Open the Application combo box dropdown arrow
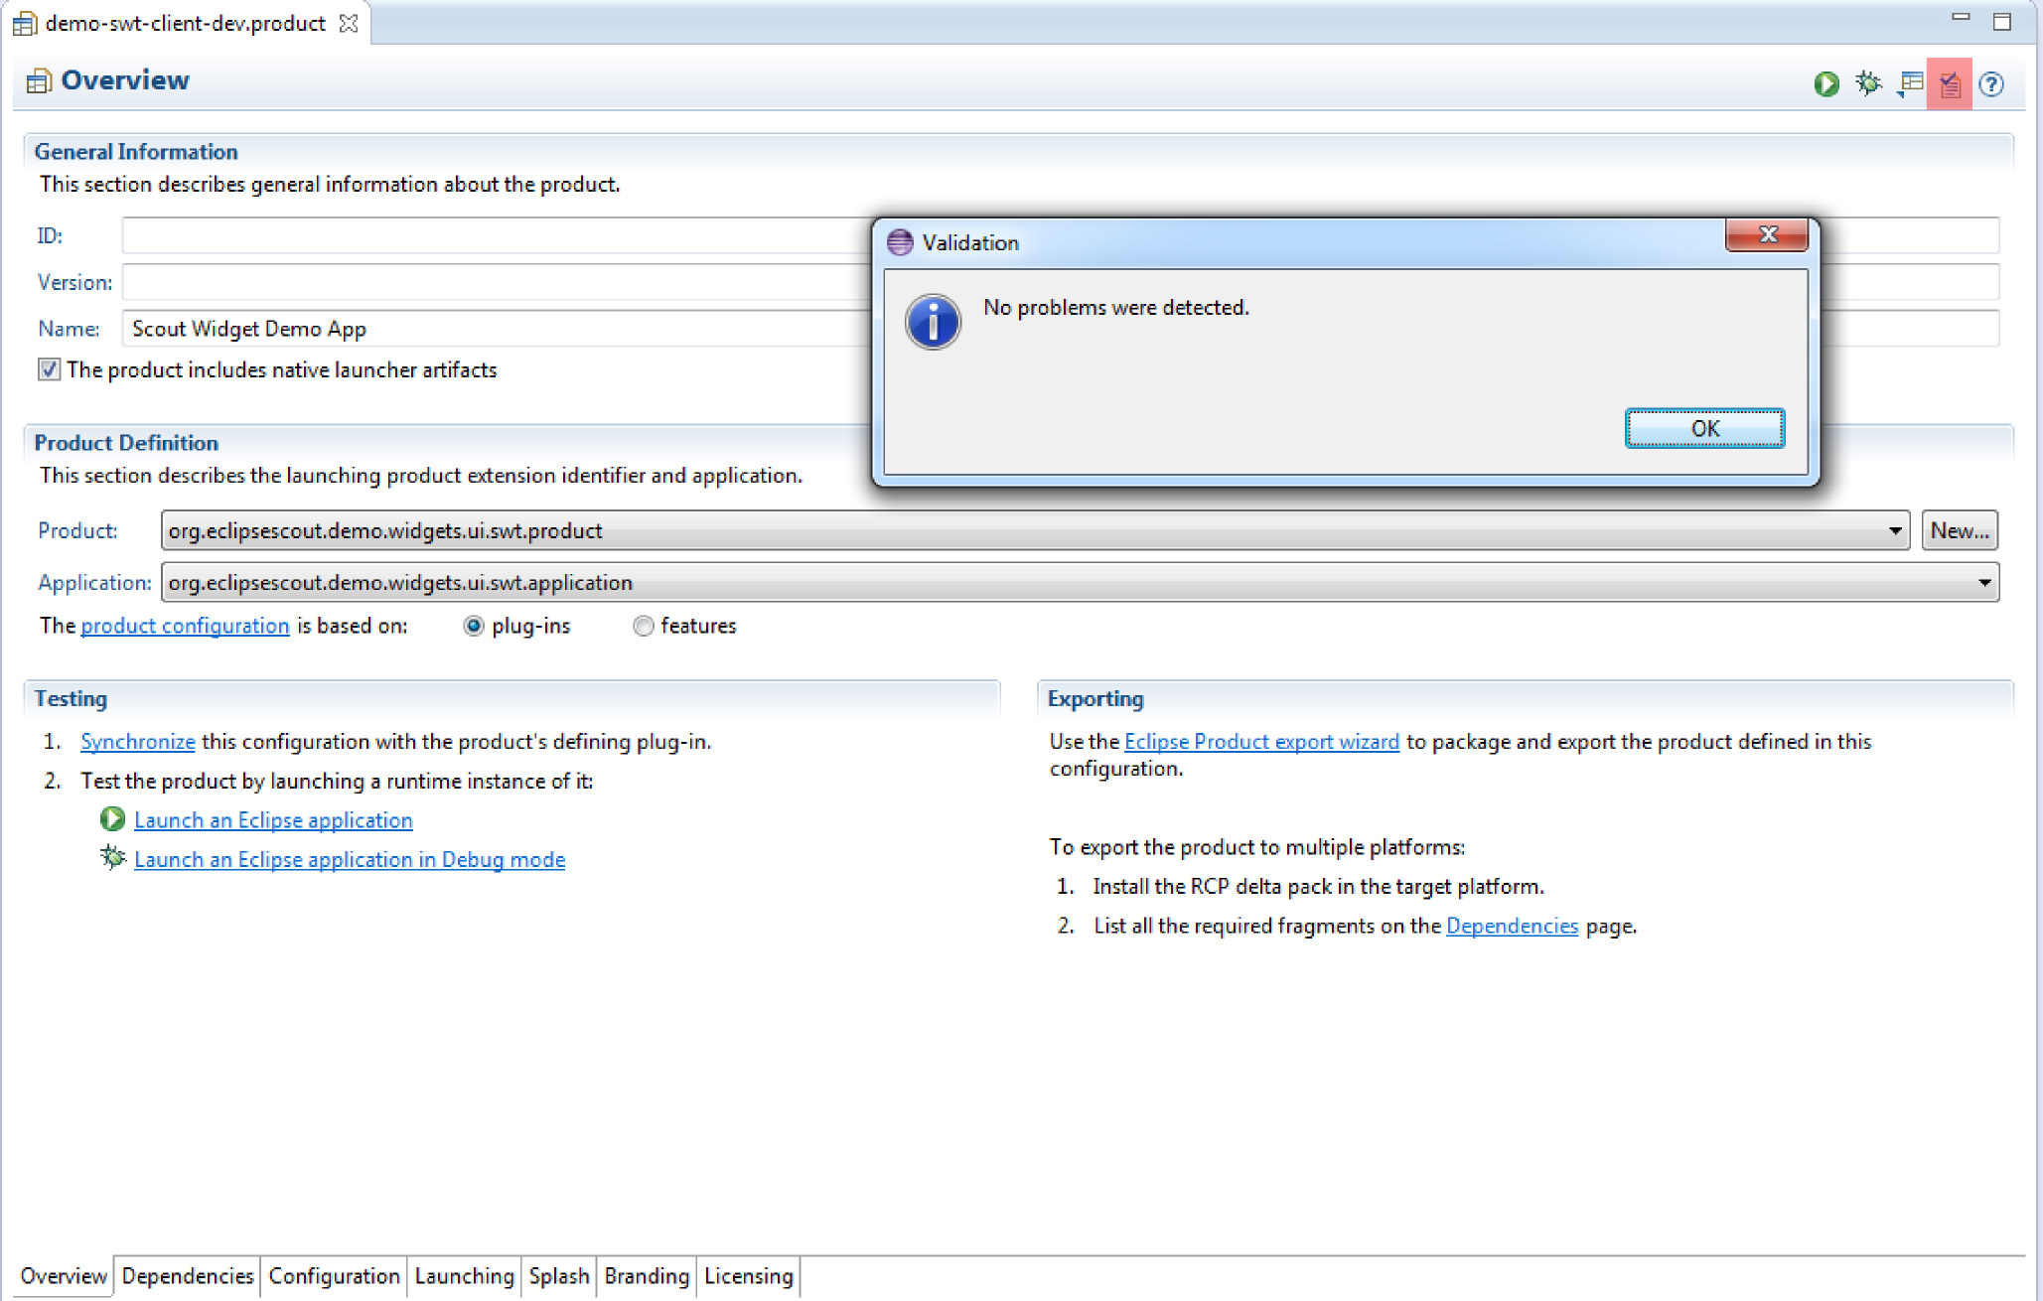 1984,582
